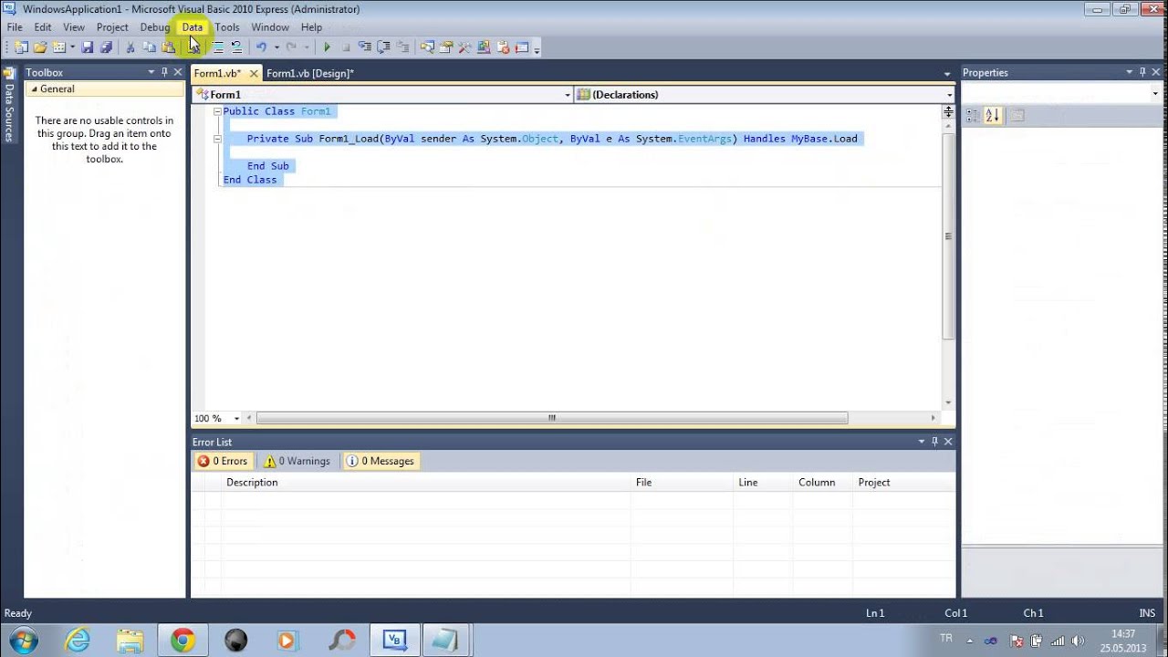The height and width of the screenshot is (657, 1168).
Task: Click the horizontal scrollbar in the code editor
Action: (x=552, y=418)
